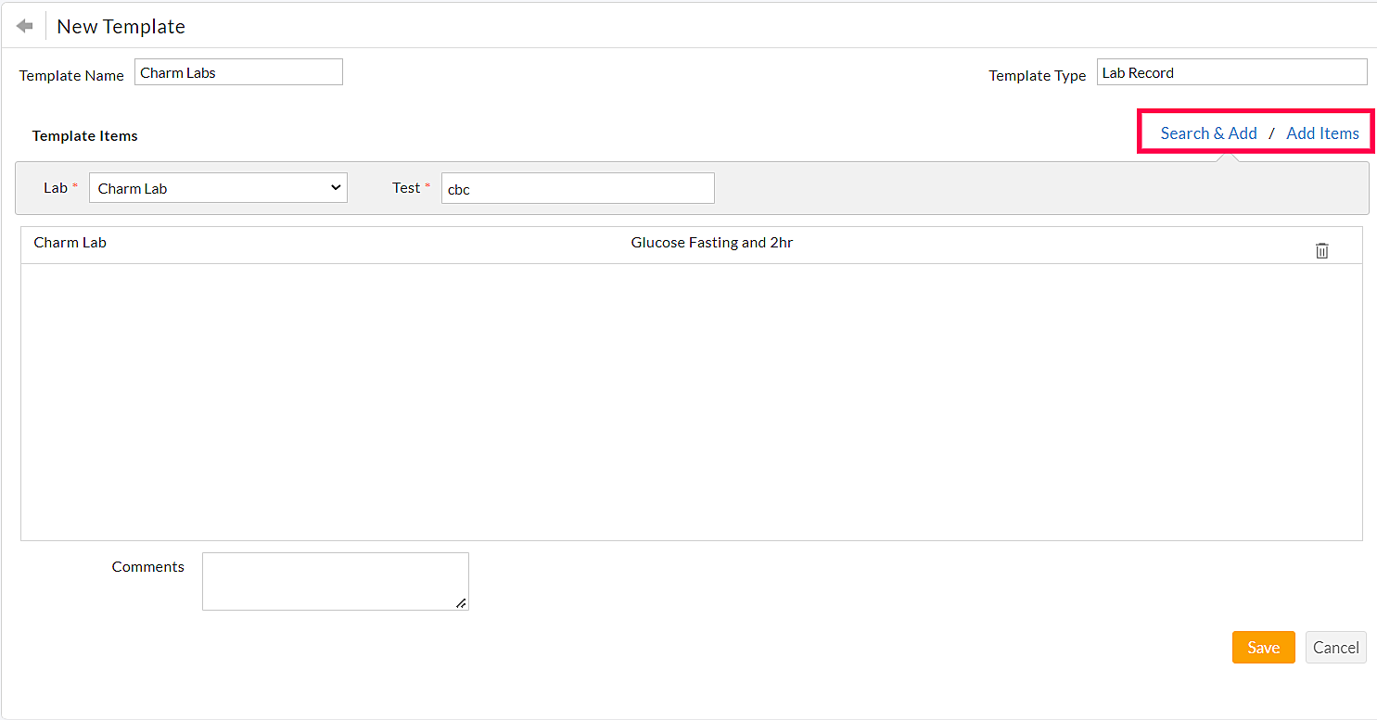Cancel the new template creation
1377x720 pixels.
tap(1335, 647)
